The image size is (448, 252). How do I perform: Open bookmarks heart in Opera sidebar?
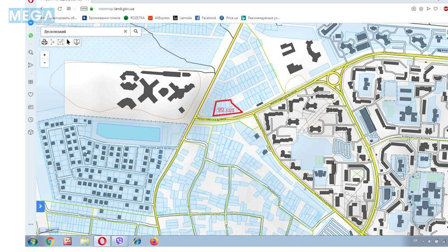31,95
